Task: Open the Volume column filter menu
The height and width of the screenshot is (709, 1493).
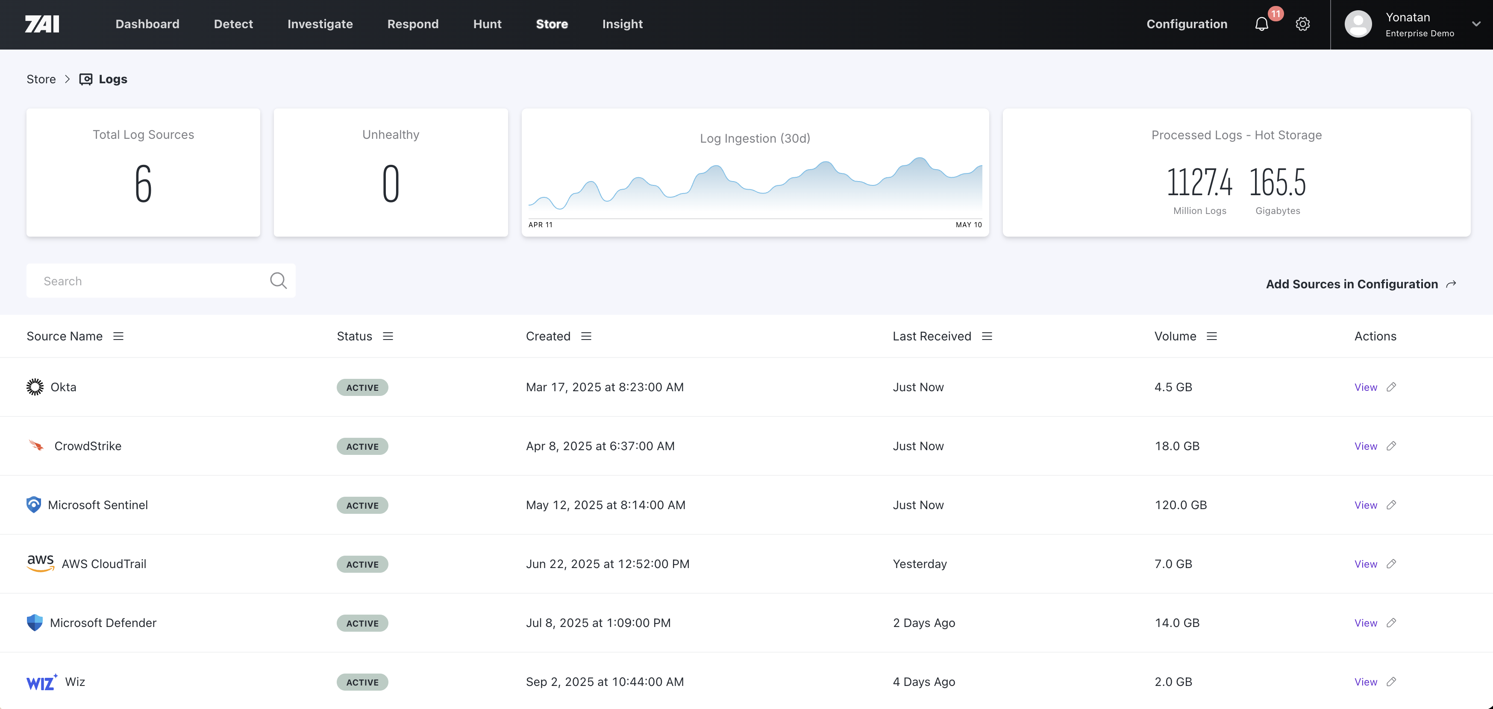Action: click(x=1211, y=336)
